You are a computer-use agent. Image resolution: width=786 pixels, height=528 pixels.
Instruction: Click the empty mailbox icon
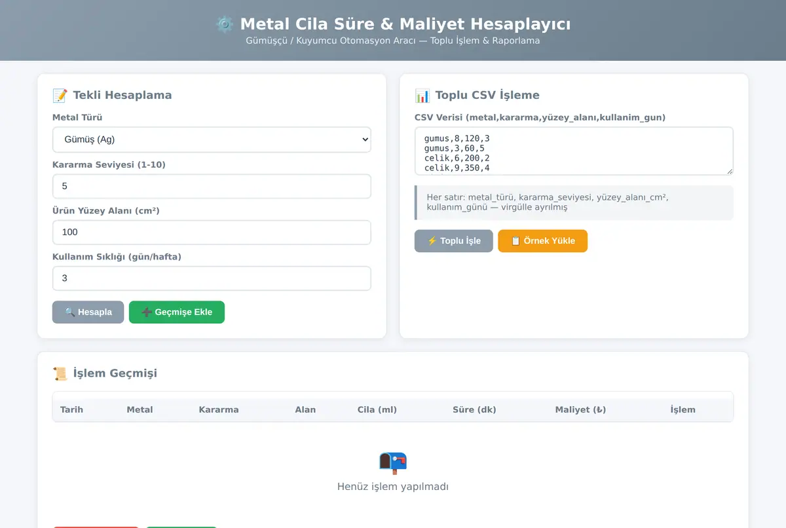point(393,462)
